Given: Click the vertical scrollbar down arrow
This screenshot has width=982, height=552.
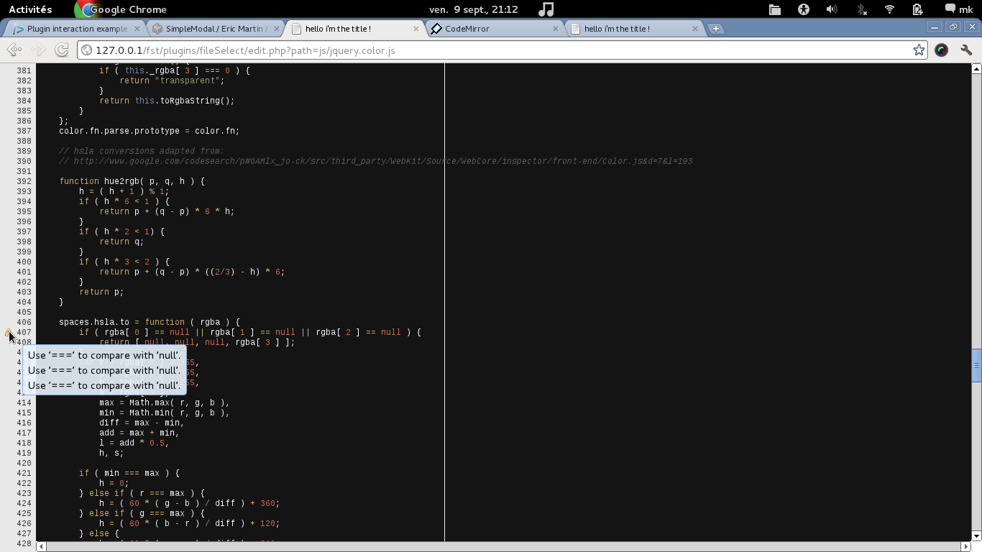Looking at the screenshot, I should point(976,535).
